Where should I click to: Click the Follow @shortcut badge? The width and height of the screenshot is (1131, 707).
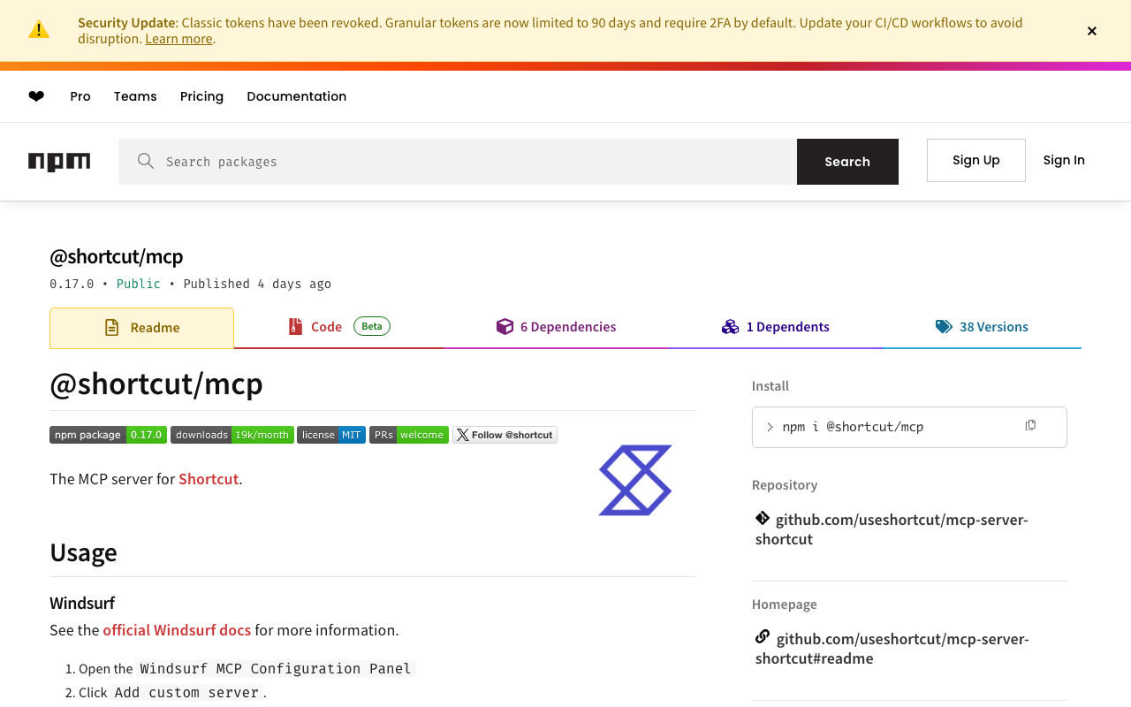pyautogui.click(x=505, y=435)
